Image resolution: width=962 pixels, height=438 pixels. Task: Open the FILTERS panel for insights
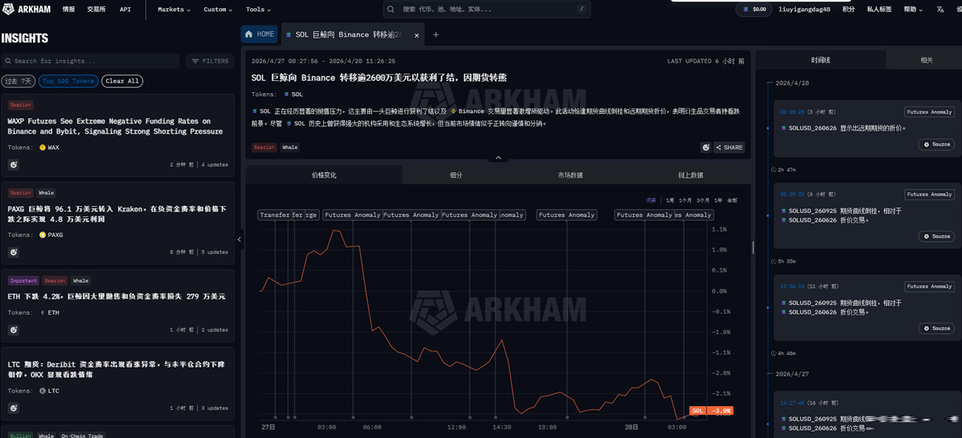210,61
